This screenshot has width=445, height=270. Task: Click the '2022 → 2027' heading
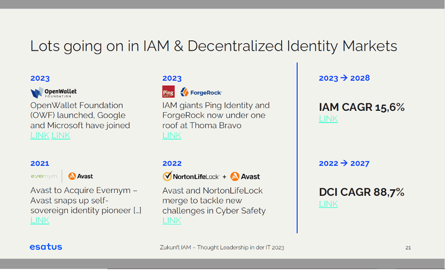coord(344,163)
